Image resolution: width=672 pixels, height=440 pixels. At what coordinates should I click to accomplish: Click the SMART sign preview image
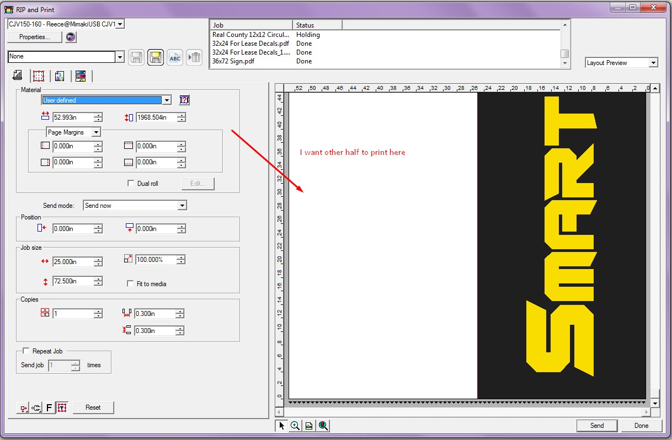point(562,245)
